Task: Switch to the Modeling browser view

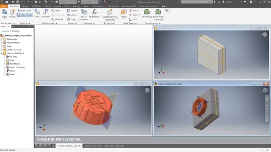Action: point(16,31)
